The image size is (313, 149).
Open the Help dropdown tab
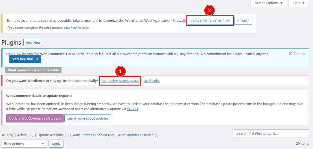299,3
